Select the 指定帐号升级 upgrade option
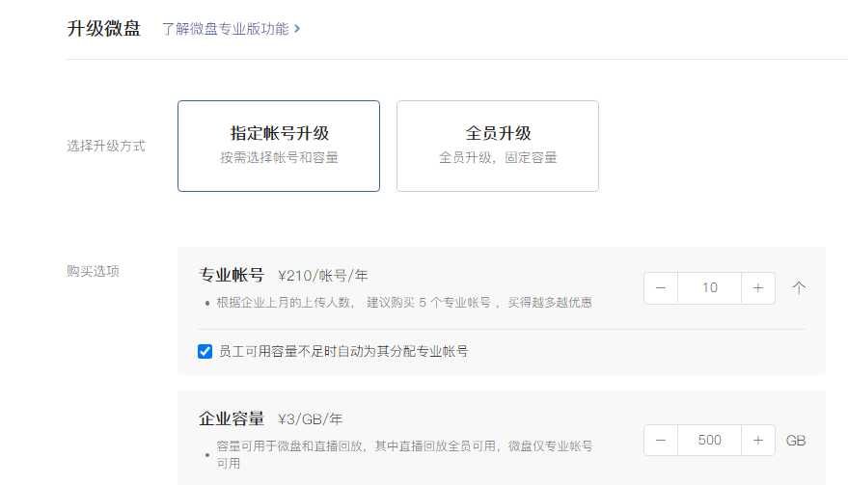This screenshot has width=848, height=485. (x=279, y=146)
